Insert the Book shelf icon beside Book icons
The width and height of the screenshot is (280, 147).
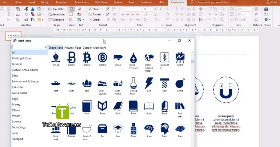click(180, 106)
